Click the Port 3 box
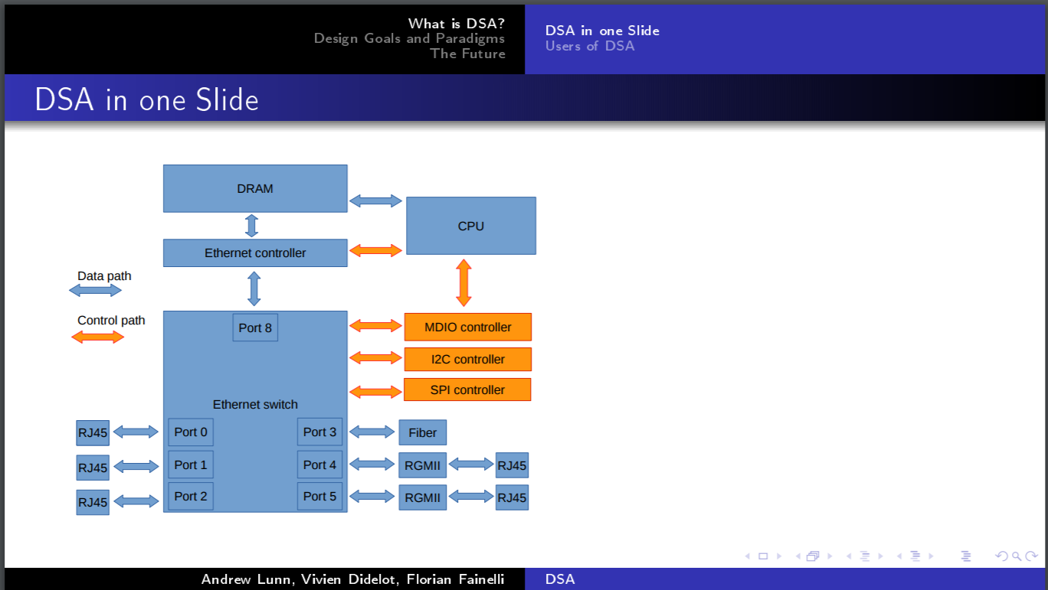This screenshot has width=1048, height=590. 319,432
